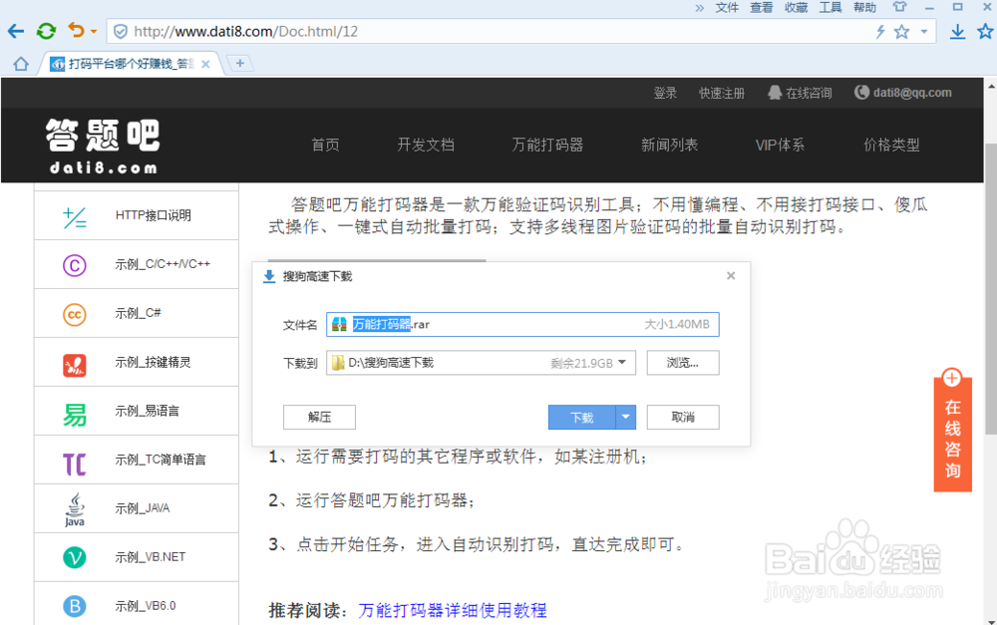Screen dimensions: 997x625
Task: Click the purple TC简单语言 icon
Action: (75, 465)
